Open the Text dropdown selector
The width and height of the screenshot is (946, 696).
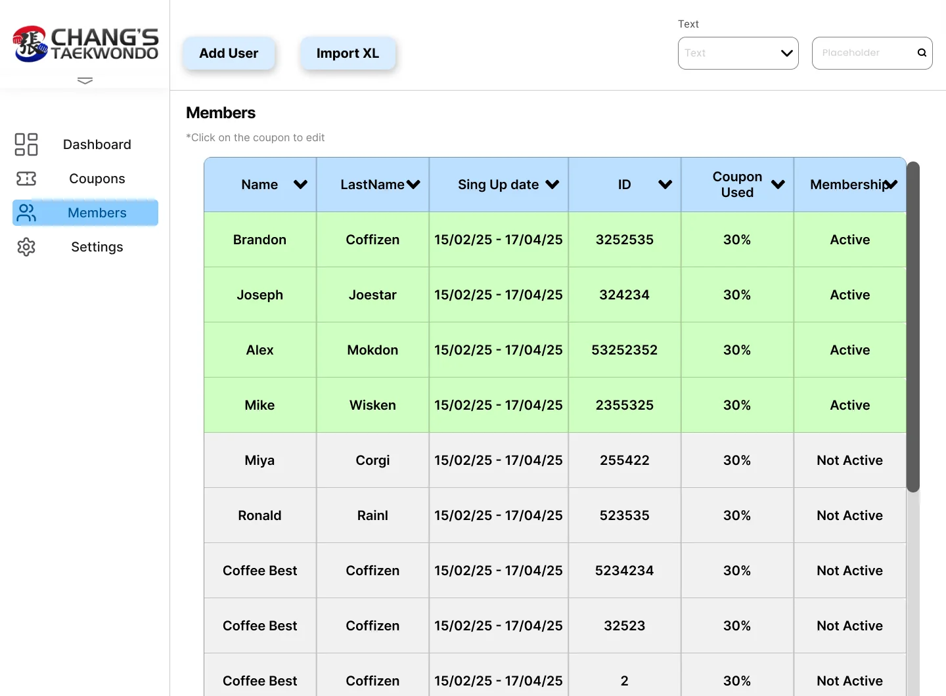click(738, 53)
